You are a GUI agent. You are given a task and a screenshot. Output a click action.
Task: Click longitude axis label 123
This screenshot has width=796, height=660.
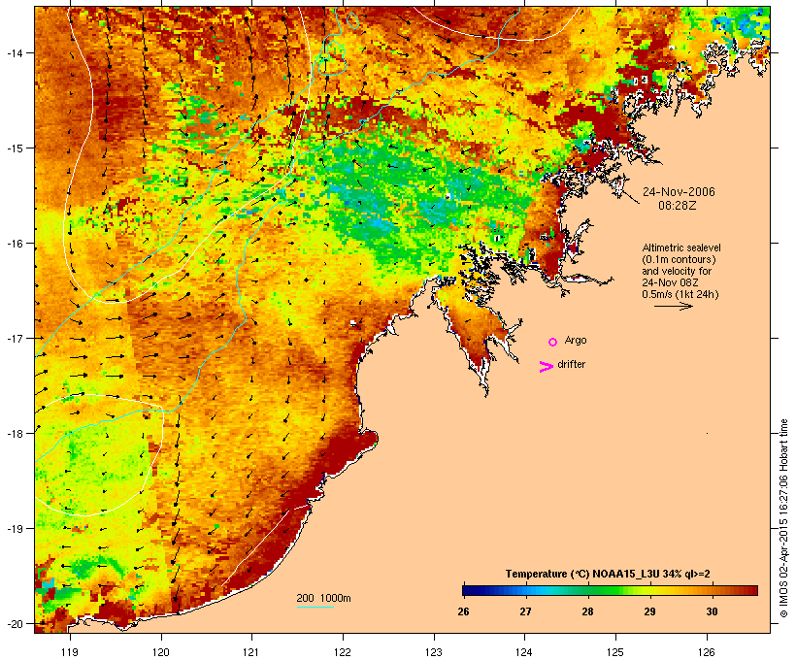tap(434, 652)
